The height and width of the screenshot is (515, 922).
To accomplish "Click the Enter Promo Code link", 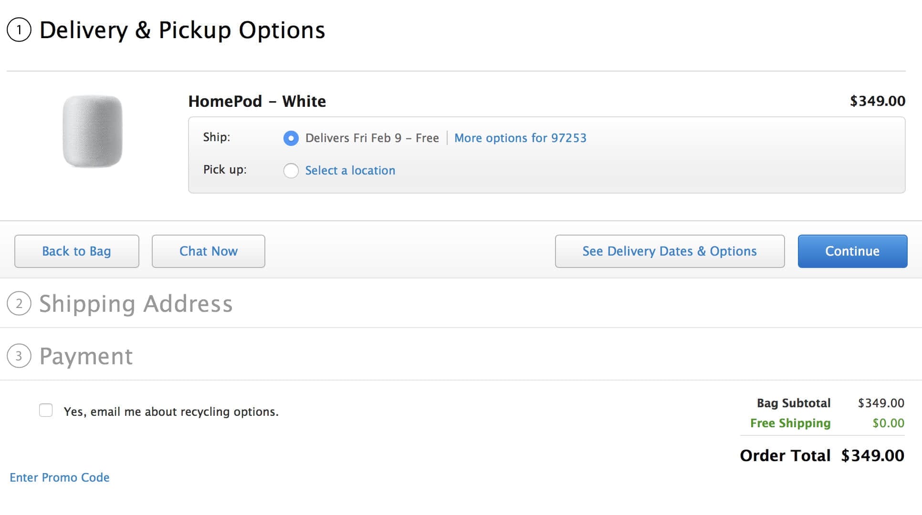I will (60, 477).
